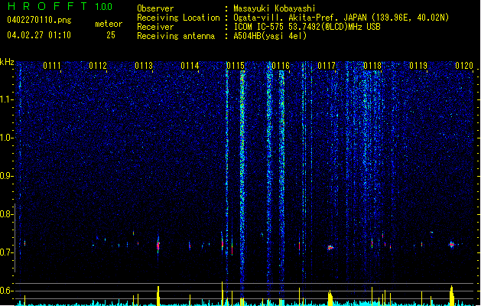
Task: Click the meteor echo blob near 0117
Action: [x=330, y=247]
